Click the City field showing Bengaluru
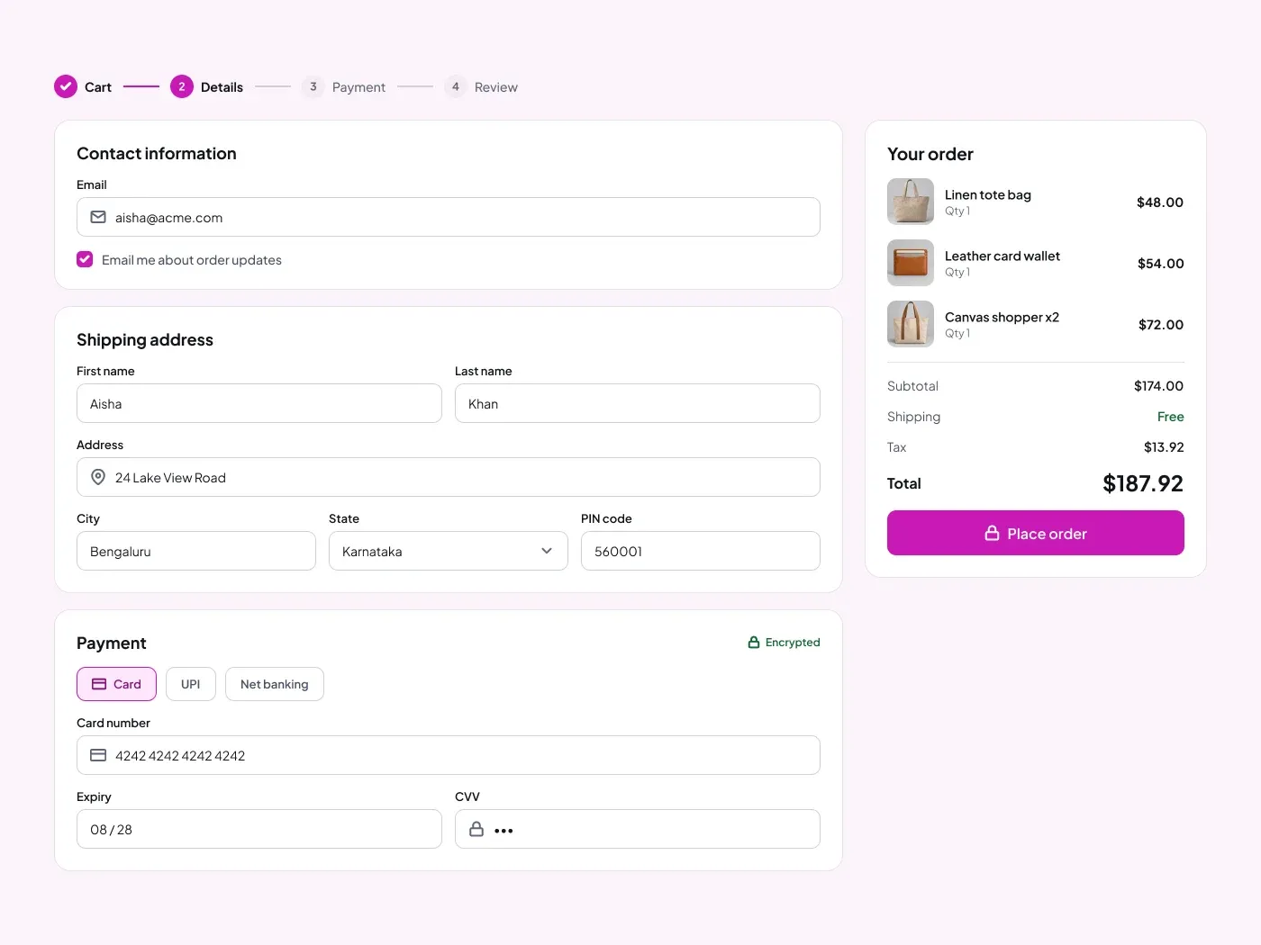Screen dimensions: 1261x945 point(196,551)
